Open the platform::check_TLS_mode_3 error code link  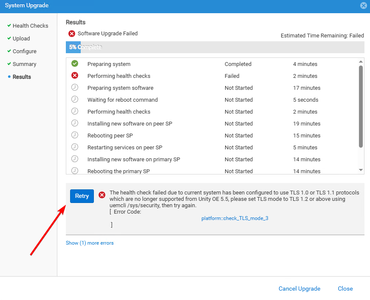pyautogui.click(x=234, y=218)
